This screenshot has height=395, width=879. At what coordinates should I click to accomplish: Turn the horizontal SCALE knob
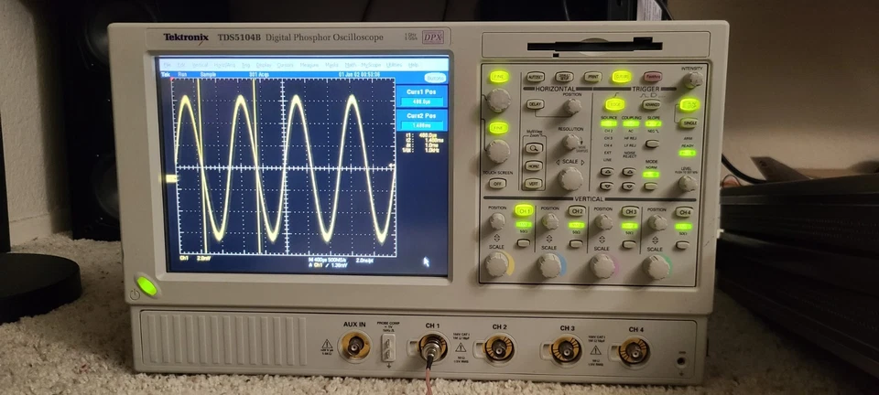coord(570,179)
